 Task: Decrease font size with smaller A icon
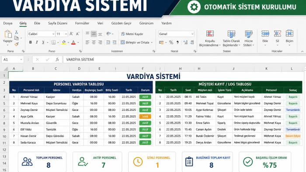click(78, 34)
